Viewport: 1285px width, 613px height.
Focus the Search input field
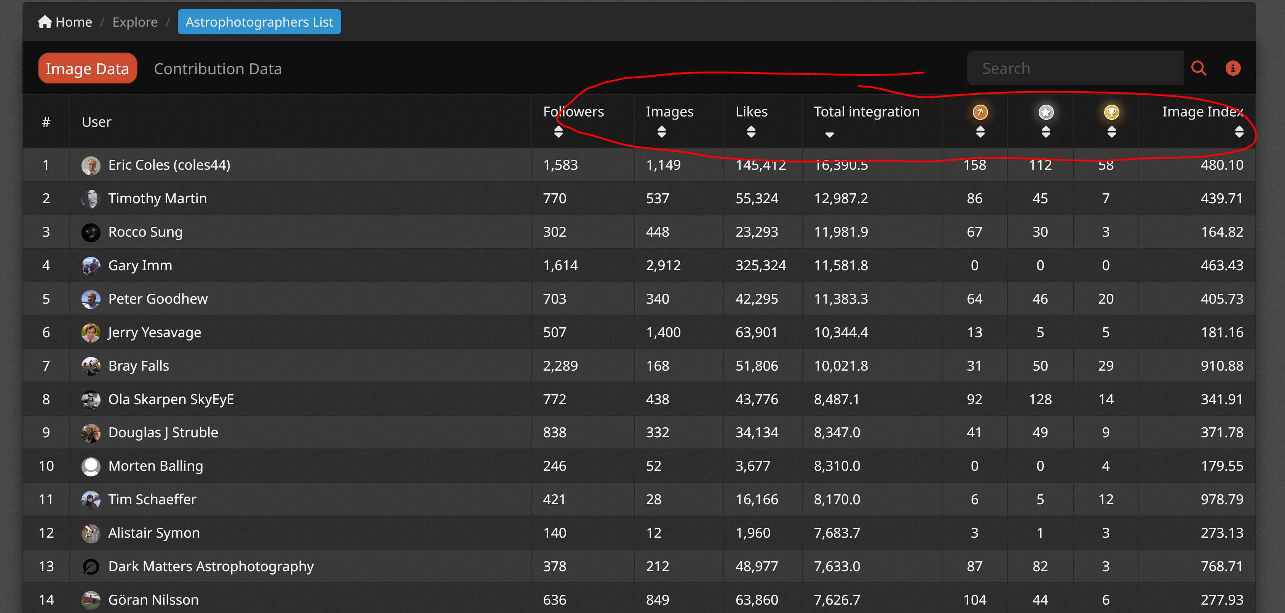[x=1075, y=68]
